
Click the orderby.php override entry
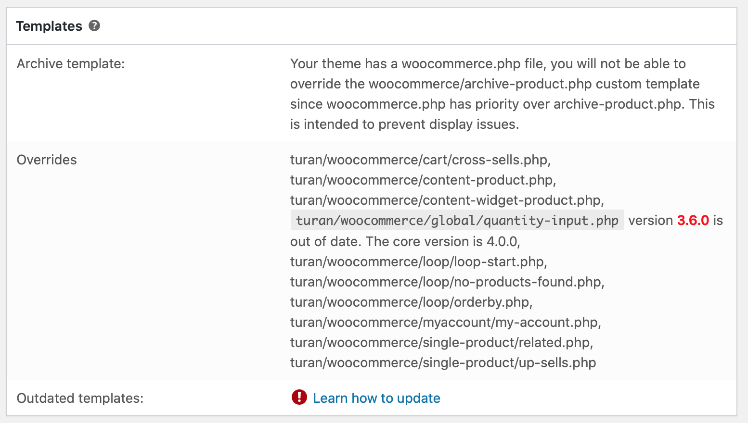coord(411,302)
